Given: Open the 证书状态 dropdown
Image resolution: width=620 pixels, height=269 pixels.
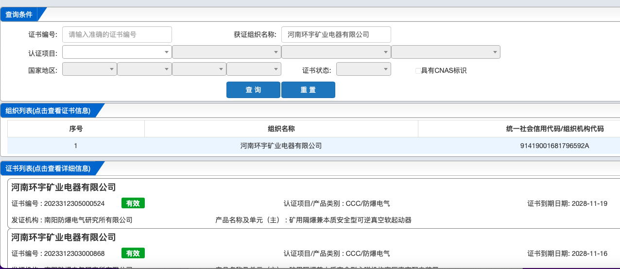Looking at the screenshot, I should [363, 69].
